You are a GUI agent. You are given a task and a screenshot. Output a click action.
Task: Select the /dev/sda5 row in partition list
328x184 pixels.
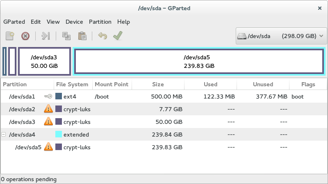point(164,147)
